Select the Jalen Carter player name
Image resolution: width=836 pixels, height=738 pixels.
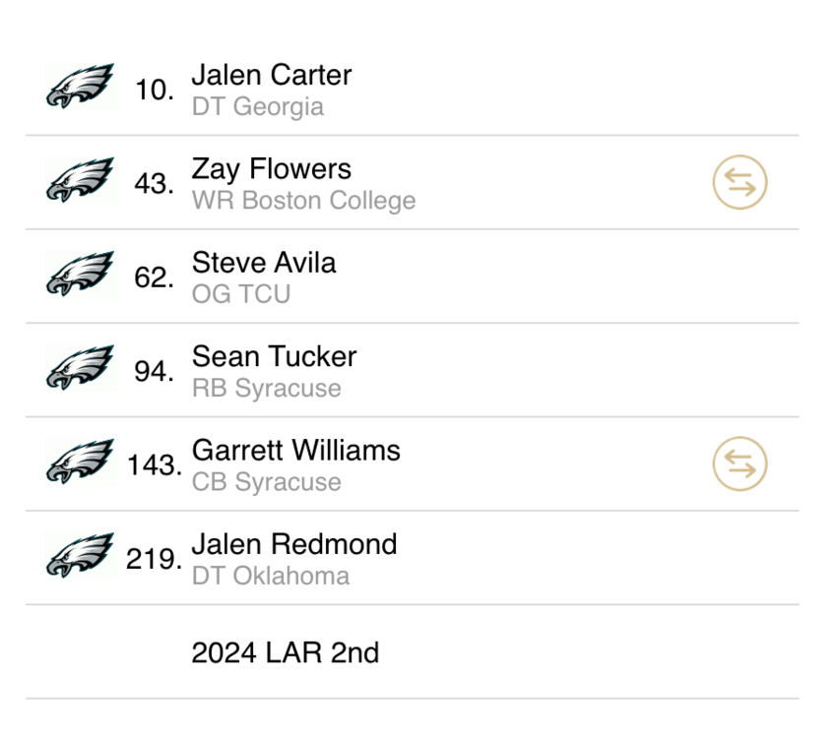(271, 75)
